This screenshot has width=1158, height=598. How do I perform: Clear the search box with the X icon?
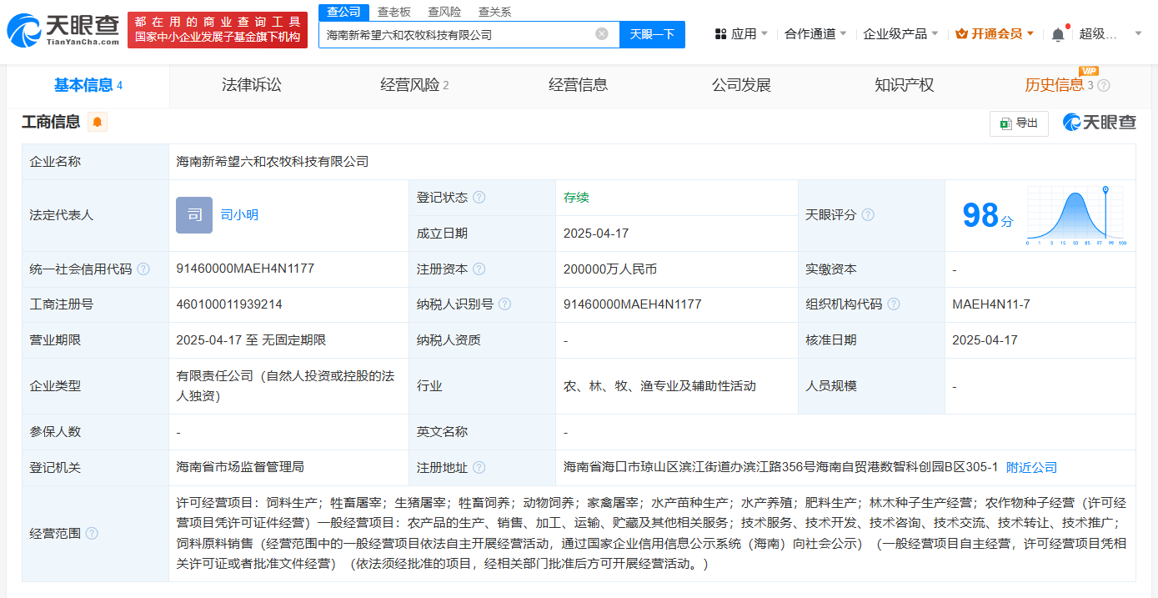coord(602,34)
